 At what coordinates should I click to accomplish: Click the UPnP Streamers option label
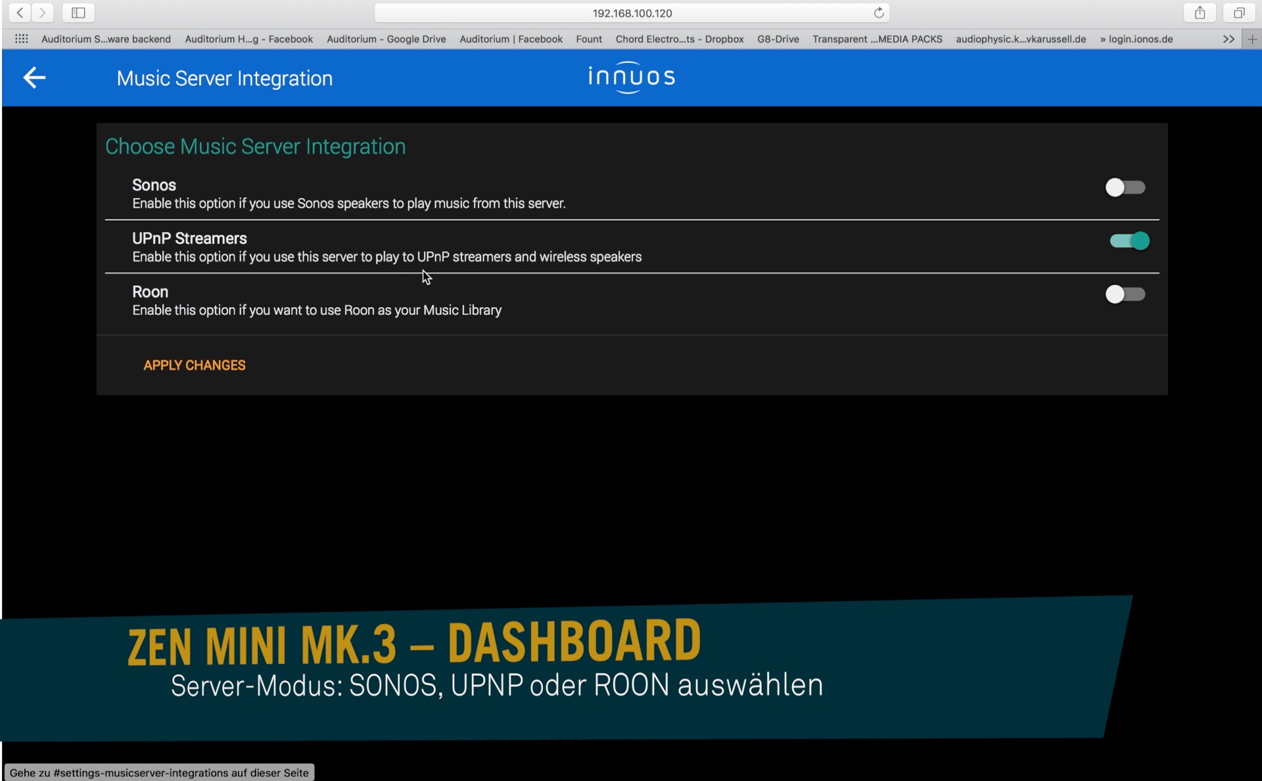(189, 238)
